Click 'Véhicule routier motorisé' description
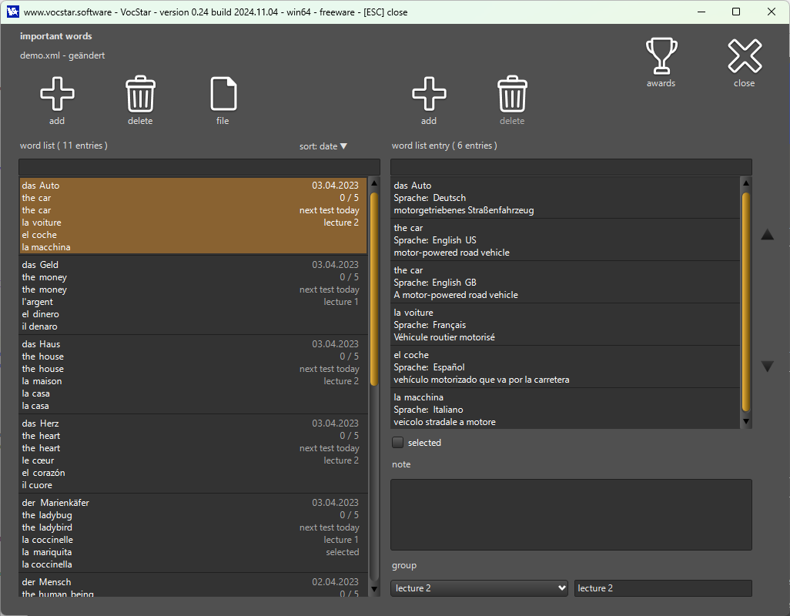The height and width of the screenshot is (616, 790). 444,337
